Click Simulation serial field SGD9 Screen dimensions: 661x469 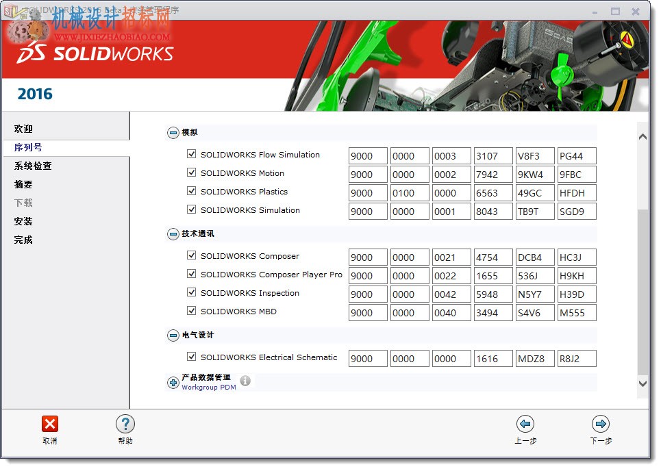tap(577, 212)
